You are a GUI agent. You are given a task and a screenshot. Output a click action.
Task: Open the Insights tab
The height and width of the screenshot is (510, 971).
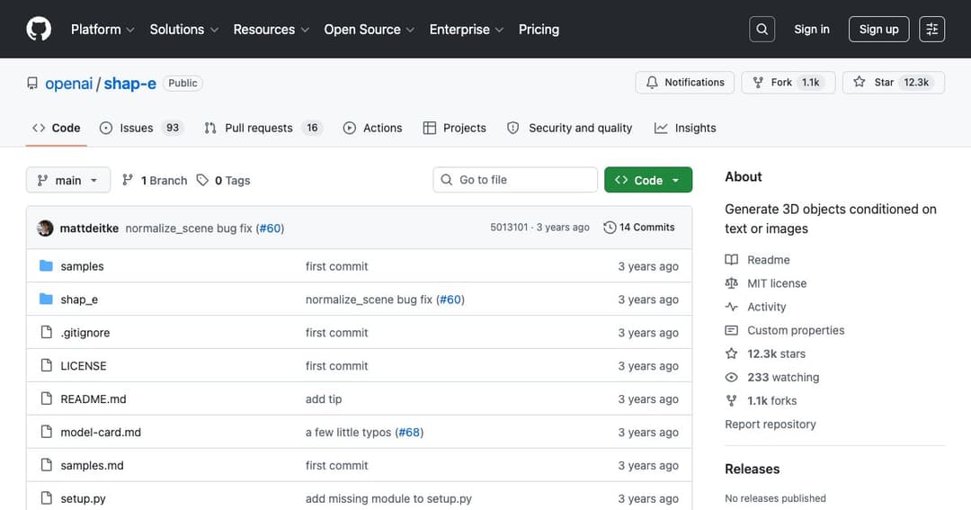click(x=685, y=128)
